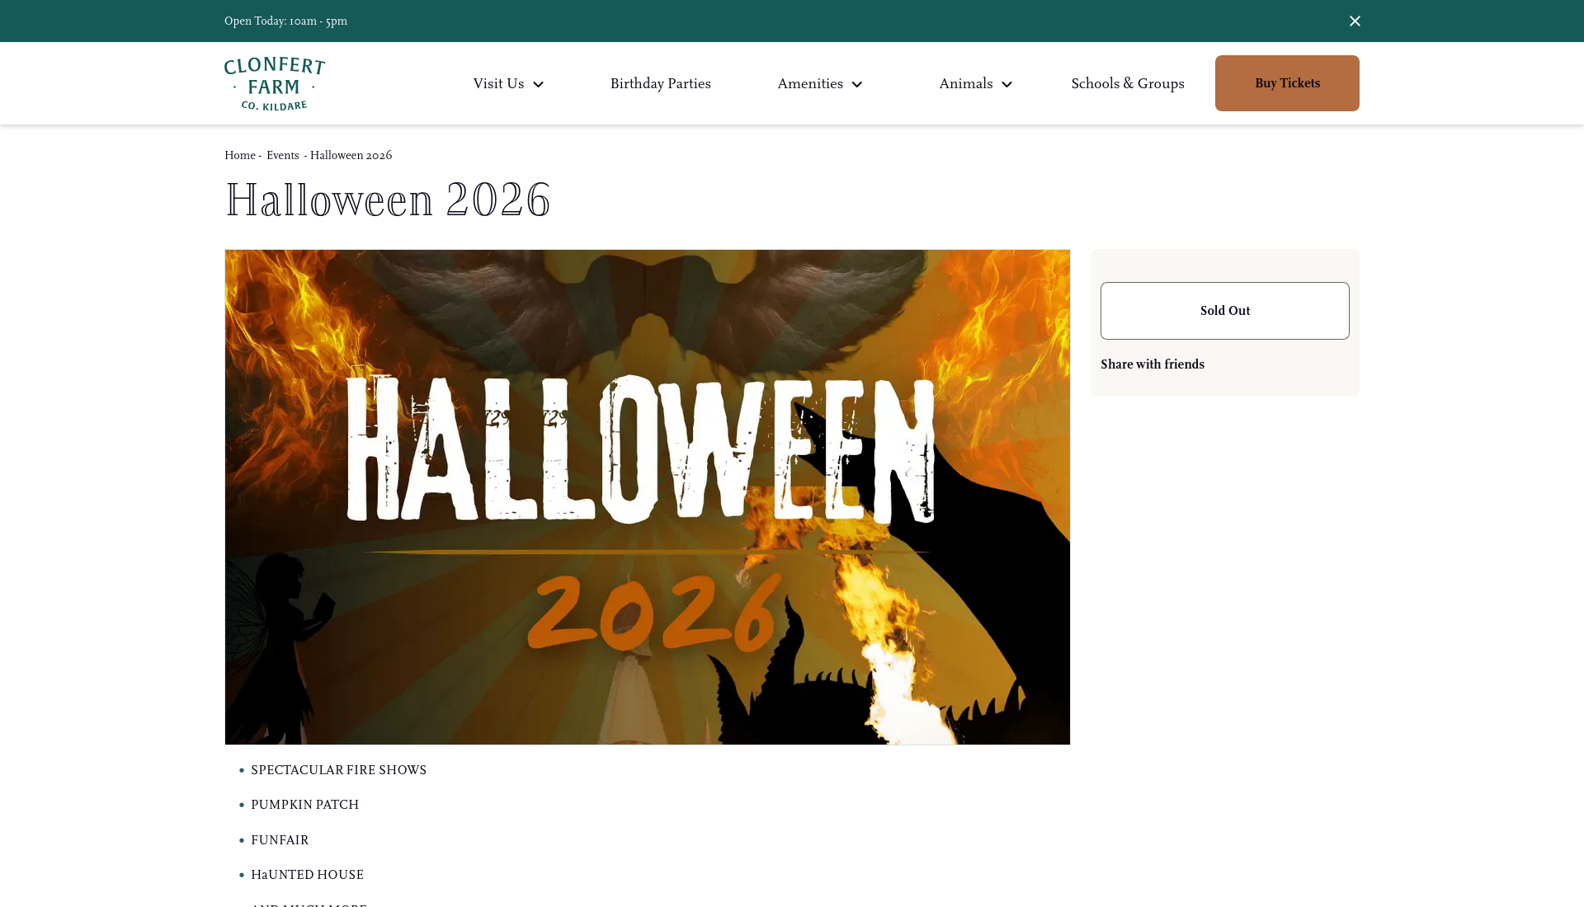The width and height of the screenshot is (1584, 907).
Task: Click the Halloween 2026 breadcrumb text
Action: [351, 155]
